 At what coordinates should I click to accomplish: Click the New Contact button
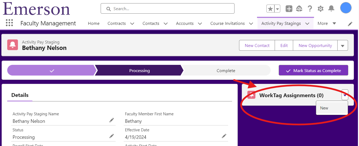click(257, 45)
